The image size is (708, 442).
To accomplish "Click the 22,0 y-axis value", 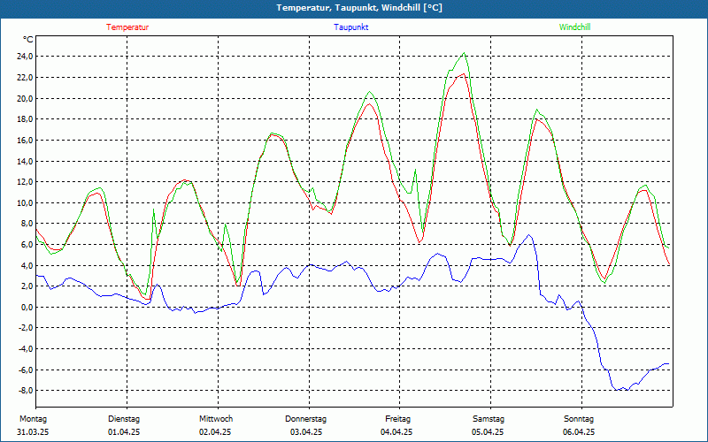I will click(x=24, y=78).
